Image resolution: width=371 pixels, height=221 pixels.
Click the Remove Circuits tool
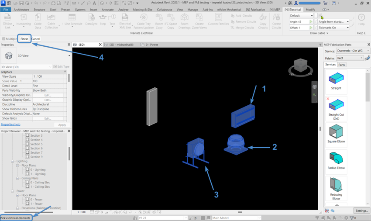pyautogui.click(x=244, y=21)
